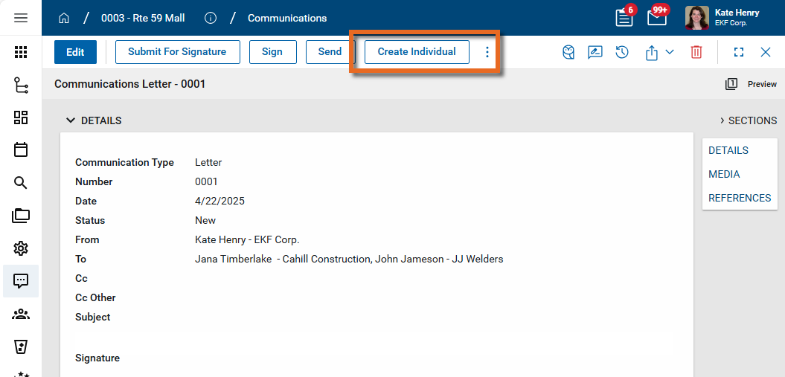The width and height of the screenshot is (785, 377).
Task: Expand the SECTIONS panel chevron
Action: pos(722,120)
